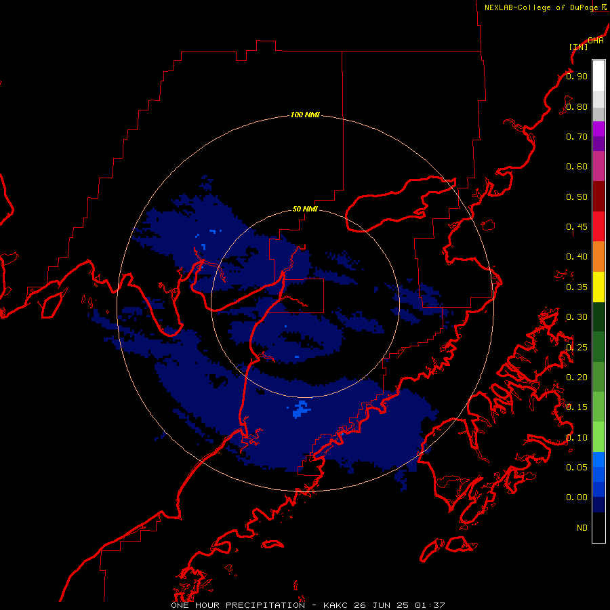Select the black ND swatch at legend bottom
The image size is (610, 610).
pos(598,527)
